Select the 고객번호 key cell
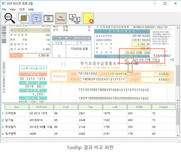 [x=17, y=113]
